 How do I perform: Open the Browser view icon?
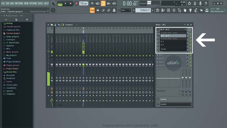(x=179, y=10)
